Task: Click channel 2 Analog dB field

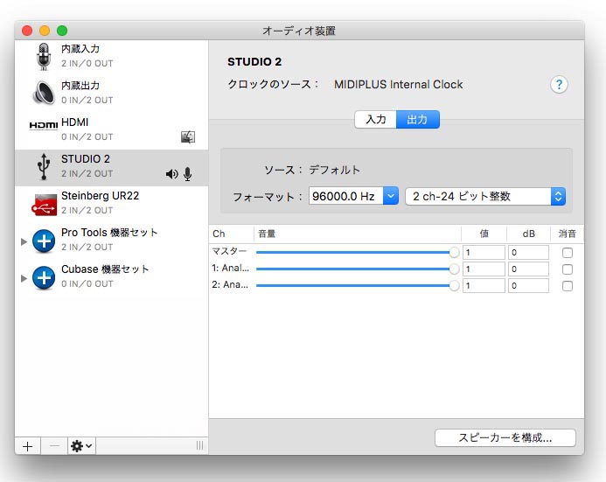Action: click(528, 286)
